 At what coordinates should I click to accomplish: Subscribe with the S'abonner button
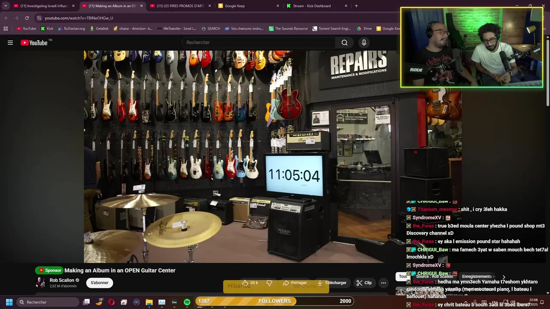100,283
